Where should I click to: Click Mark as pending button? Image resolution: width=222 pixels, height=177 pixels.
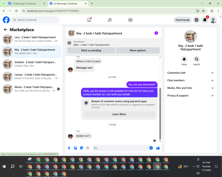[91, 50]
